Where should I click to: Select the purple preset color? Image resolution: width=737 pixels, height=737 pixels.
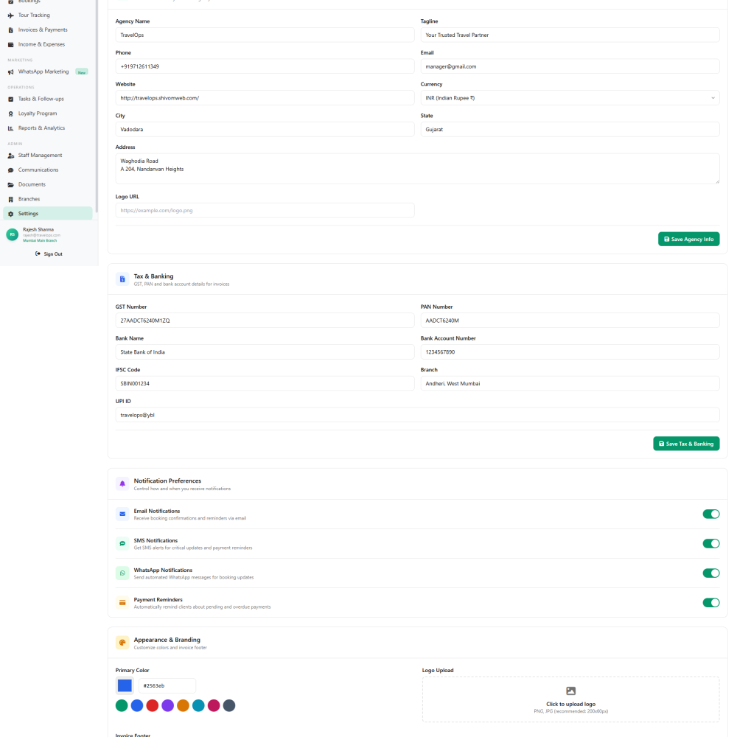[x=168, y=705]
